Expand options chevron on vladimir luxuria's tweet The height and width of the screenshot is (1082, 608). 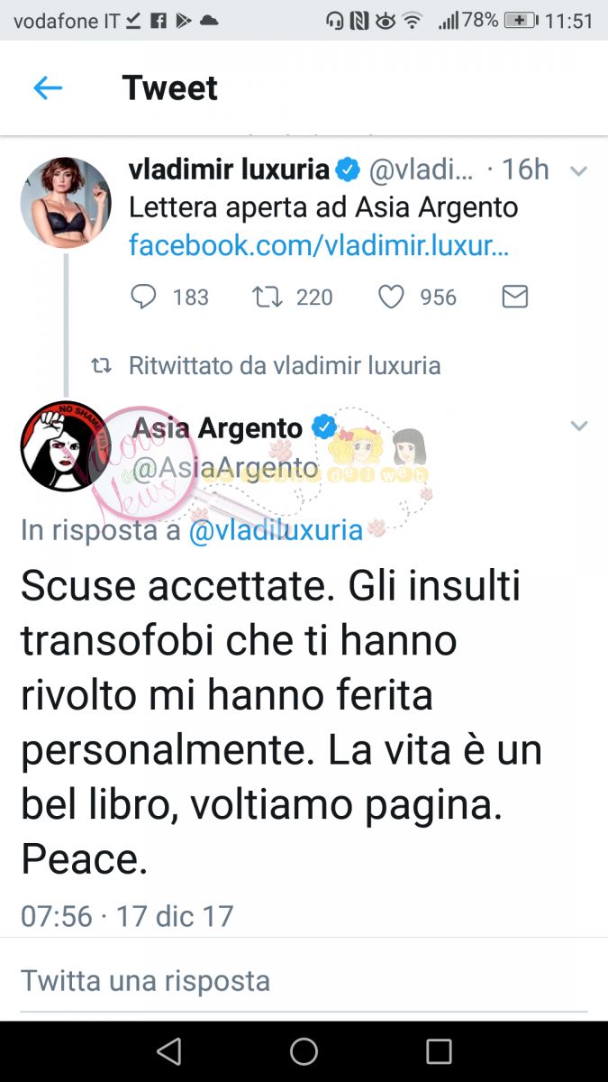[x=578, y=170]
